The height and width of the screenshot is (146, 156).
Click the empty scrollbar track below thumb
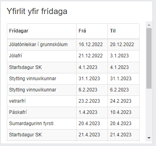149,112
